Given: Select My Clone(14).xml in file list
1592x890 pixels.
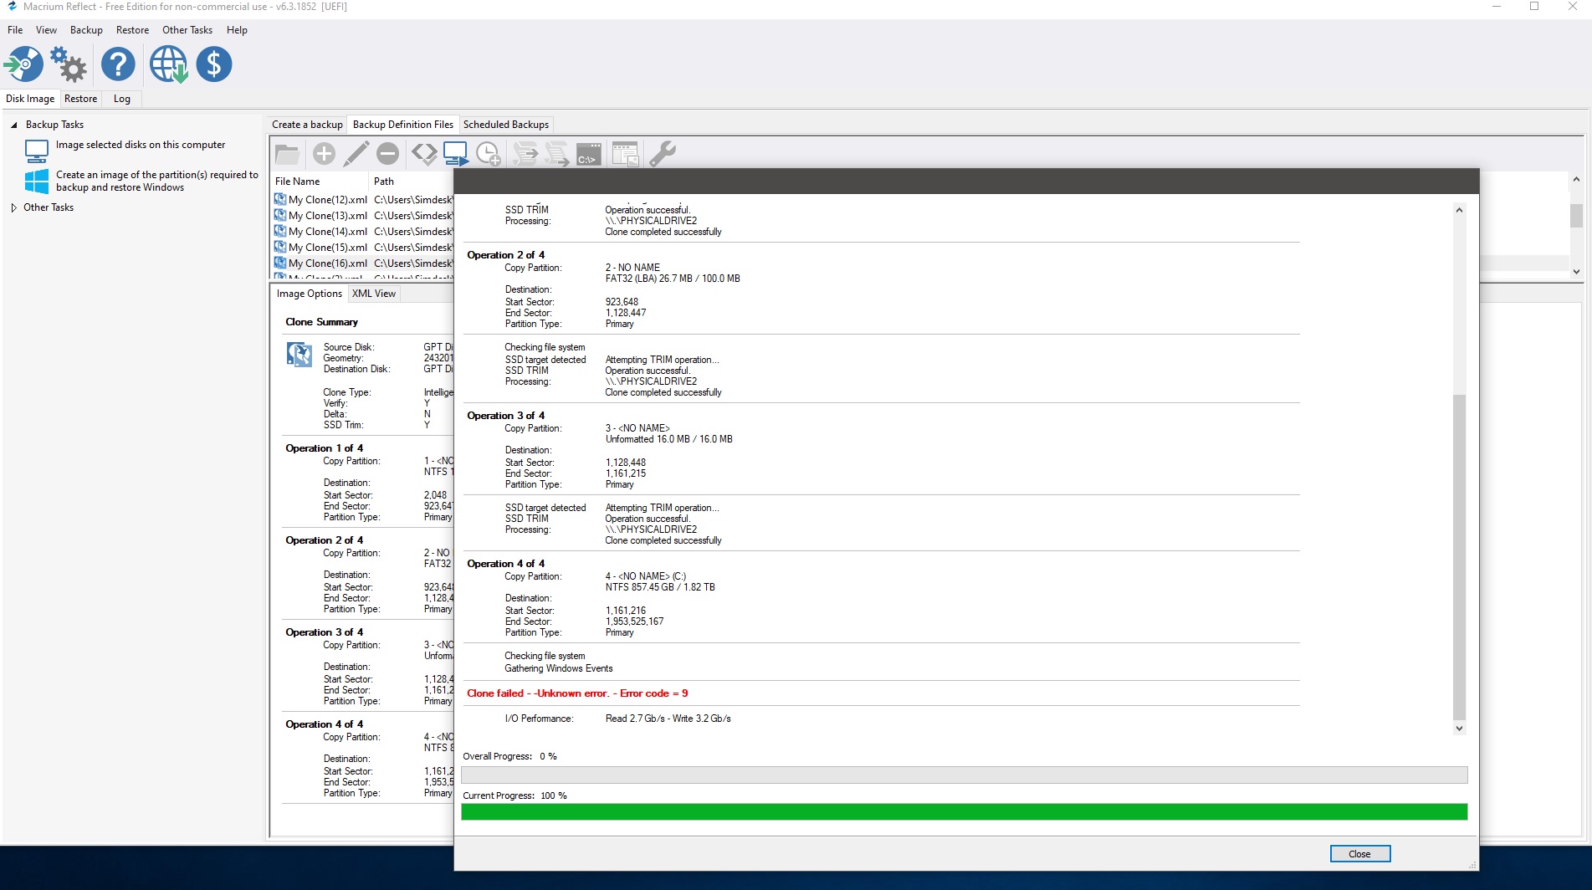Looking at the screenshot, I should point(328,232).
